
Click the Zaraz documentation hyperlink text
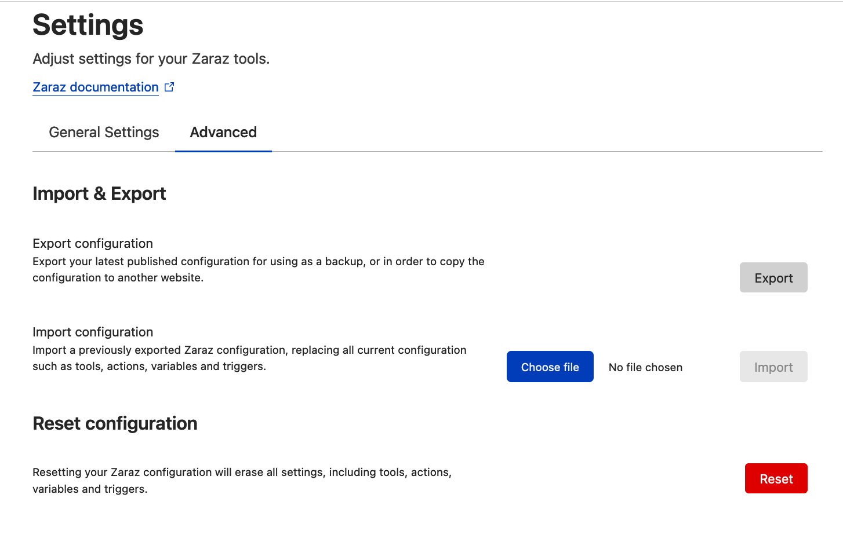[x=95, y=87]
